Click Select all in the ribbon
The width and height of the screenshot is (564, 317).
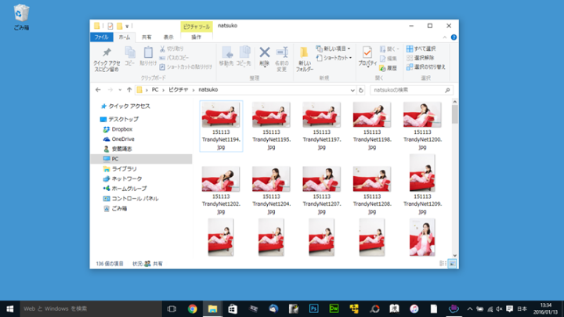click(421, 49)
